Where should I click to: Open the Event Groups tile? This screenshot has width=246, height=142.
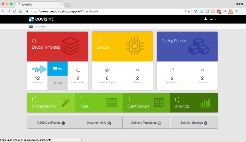pos(146,103)
